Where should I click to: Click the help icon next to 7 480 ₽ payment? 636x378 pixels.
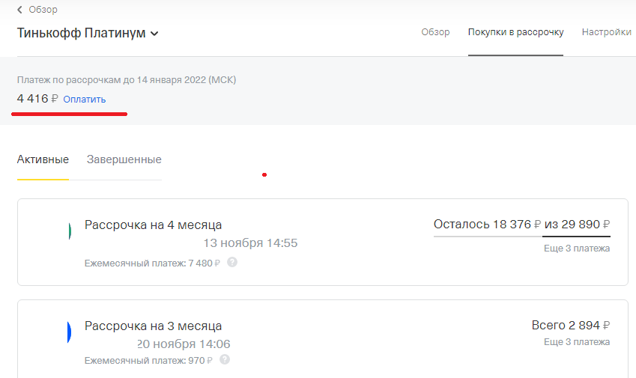pyautogui.click(x=232, y=262)
